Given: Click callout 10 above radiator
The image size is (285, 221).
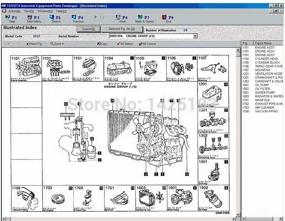Looking at the screenshot, I should [113, 100].
